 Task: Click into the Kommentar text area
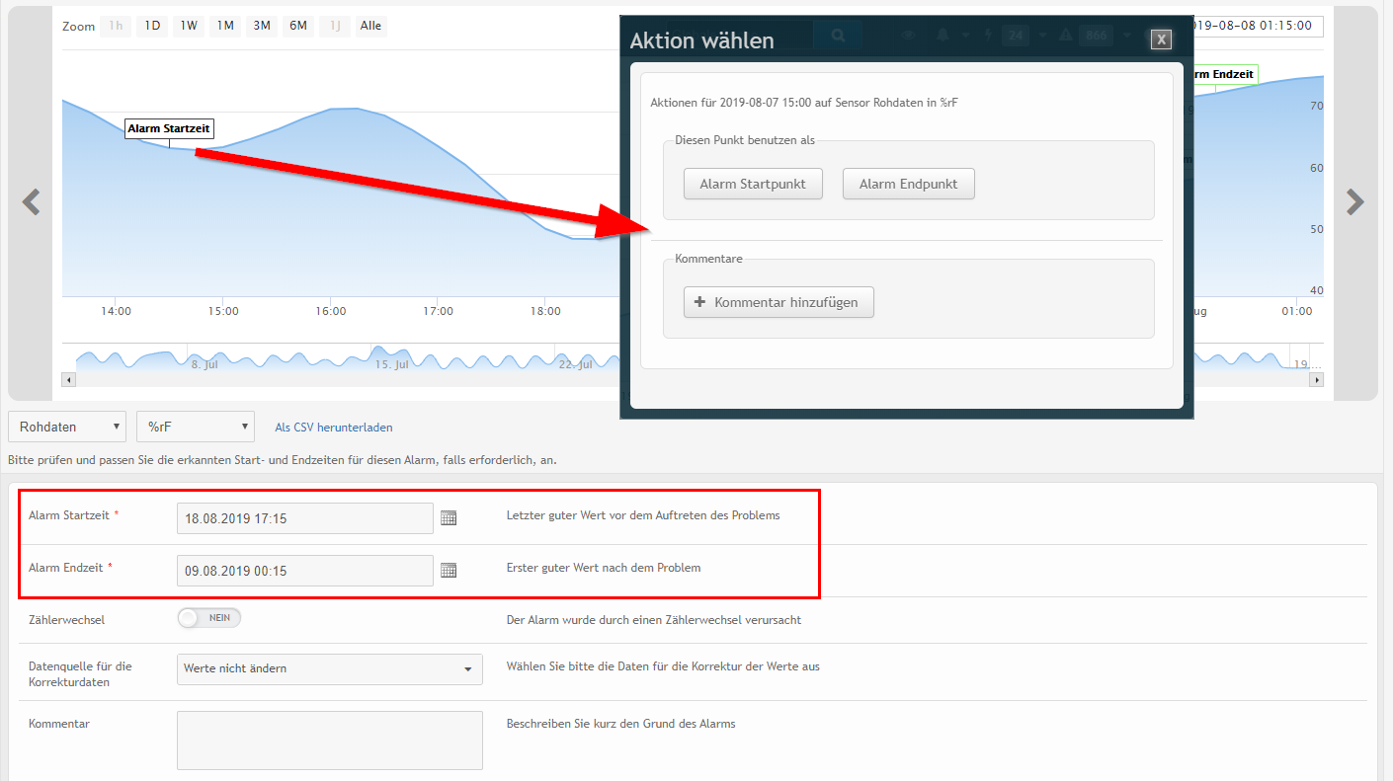pos(330,741)
